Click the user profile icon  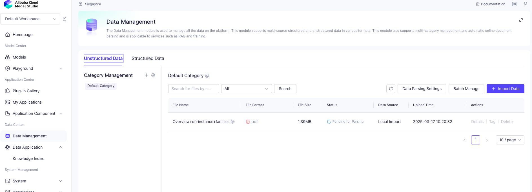click(526, 4)
